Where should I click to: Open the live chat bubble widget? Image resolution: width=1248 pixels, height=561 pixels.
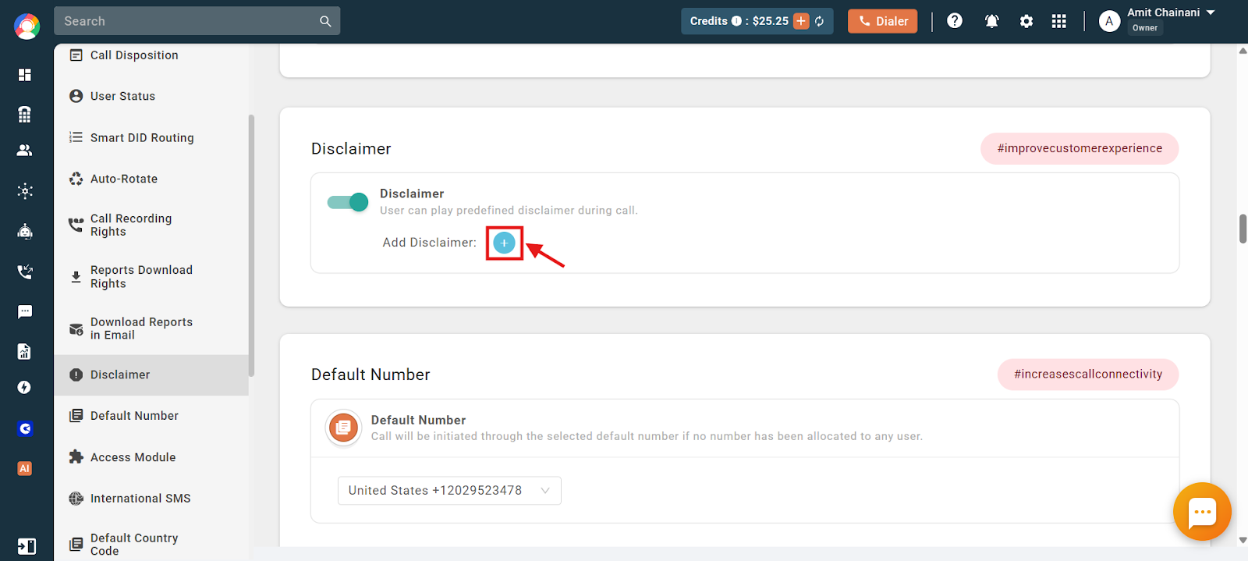click(x=1202, y=512)
